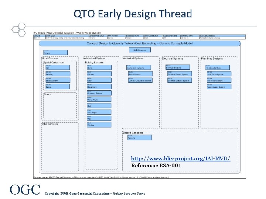Select the Cold Water System box
This screenshot has width=266, height=199.
(219, 74)
